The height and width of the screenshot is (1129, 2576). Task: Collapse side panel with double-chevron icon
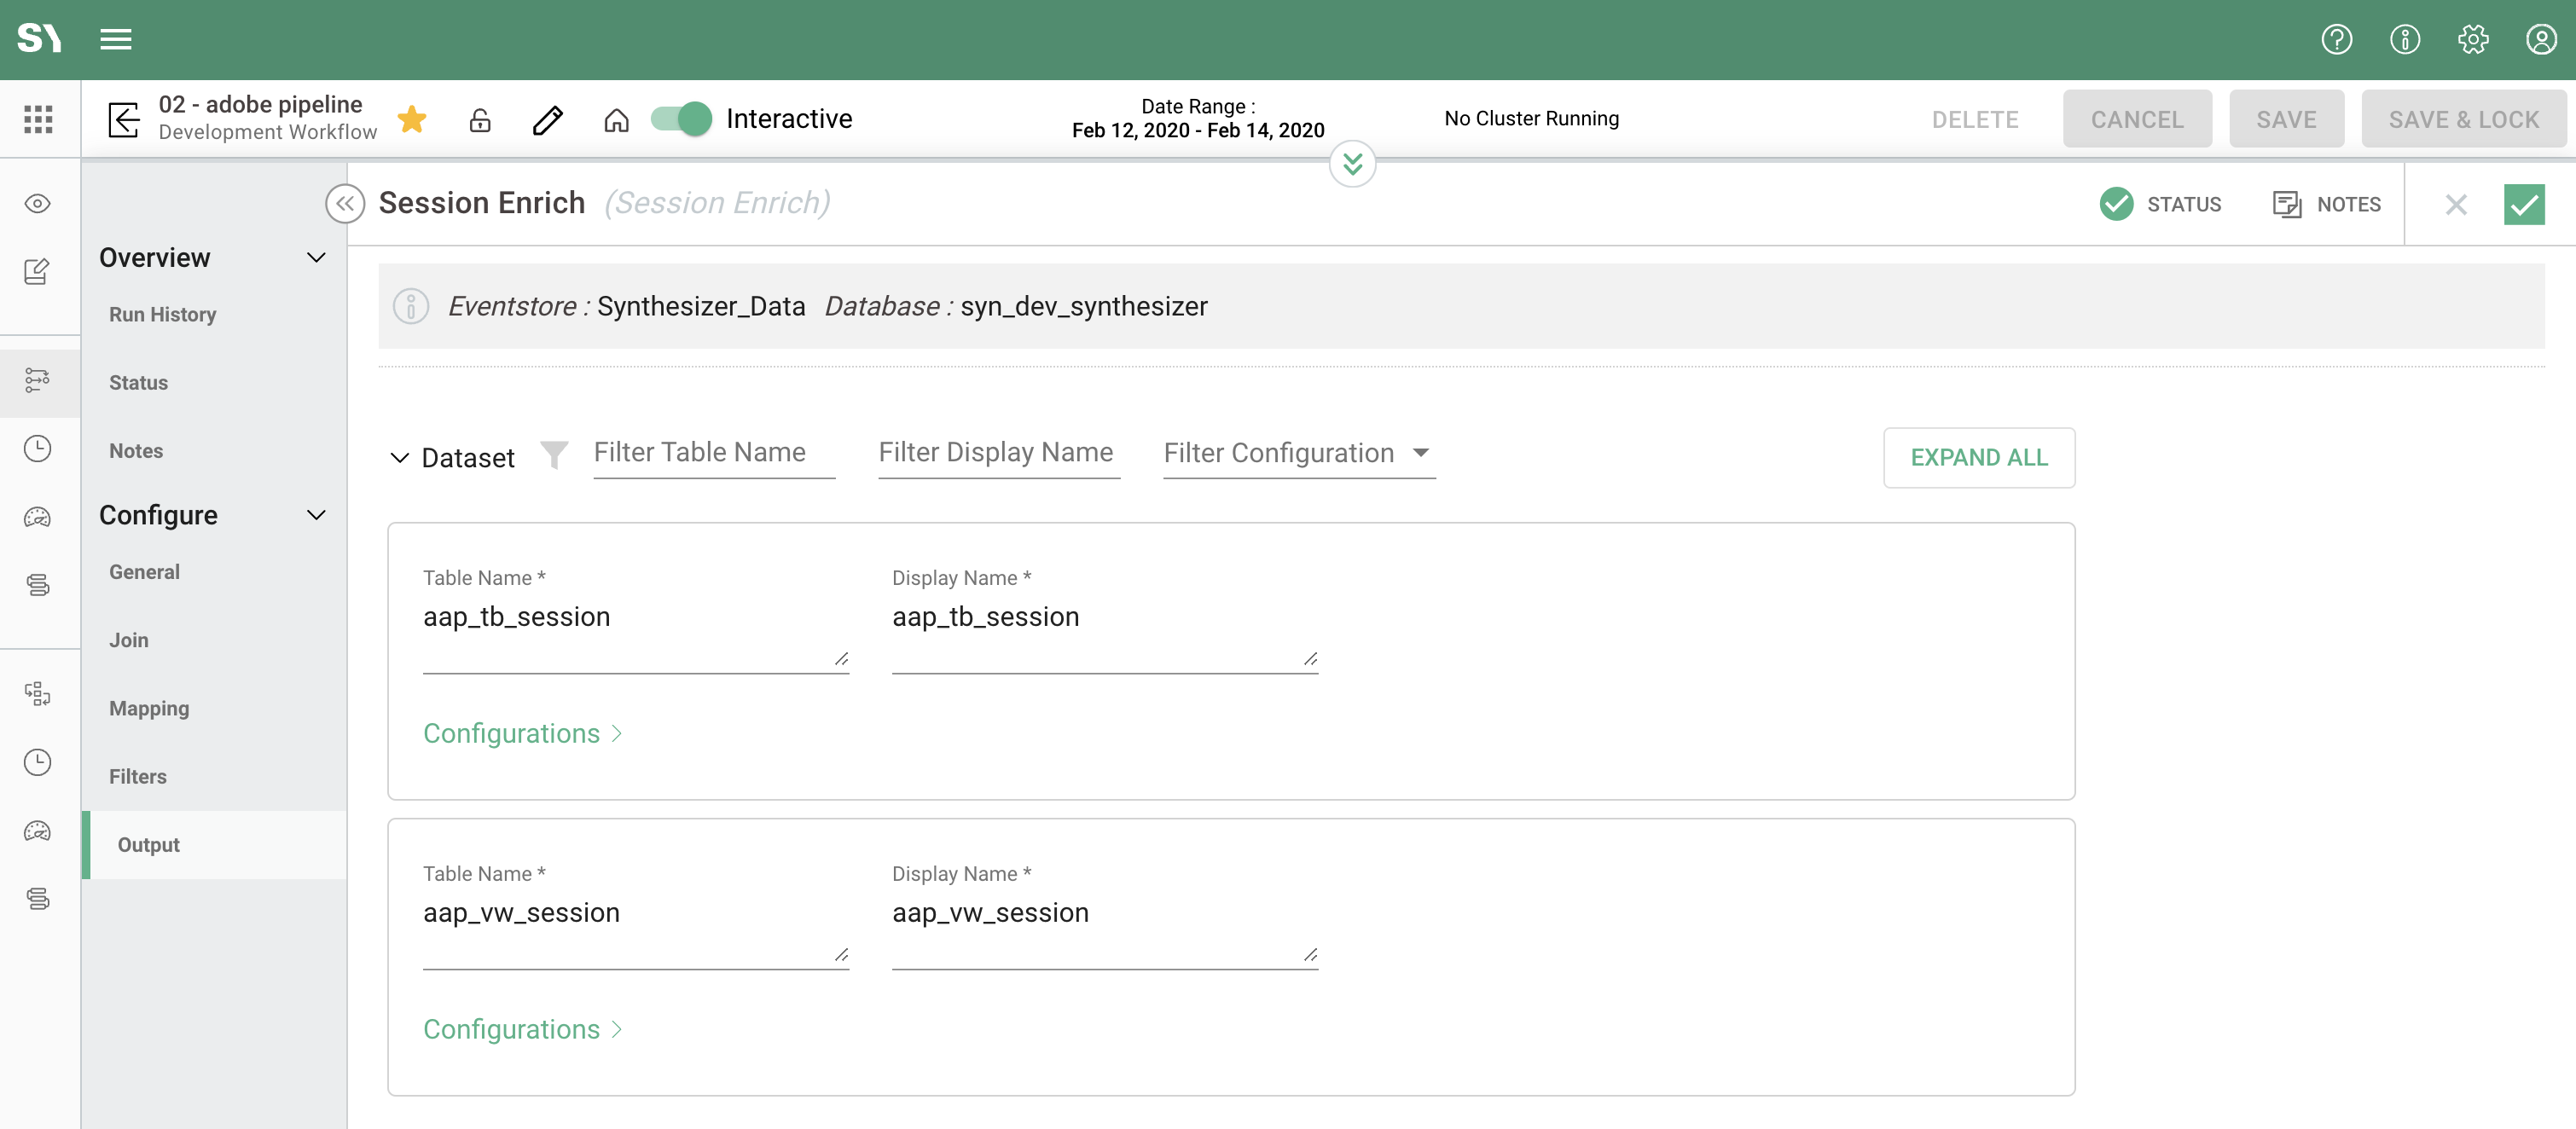(344, 204)
